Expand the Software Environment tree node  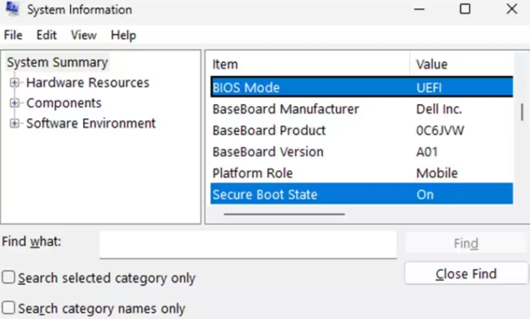(x=14, y=123)
